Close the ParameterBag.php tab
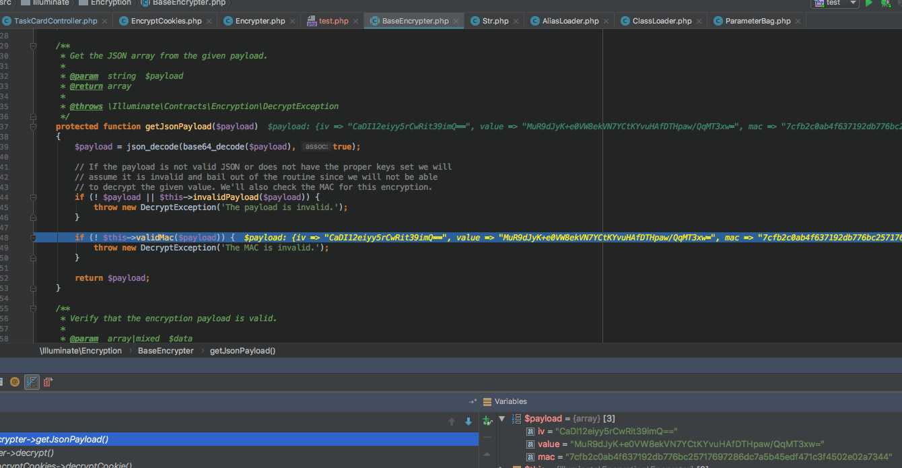Screen dimensions: 902x468 [799, 22]
